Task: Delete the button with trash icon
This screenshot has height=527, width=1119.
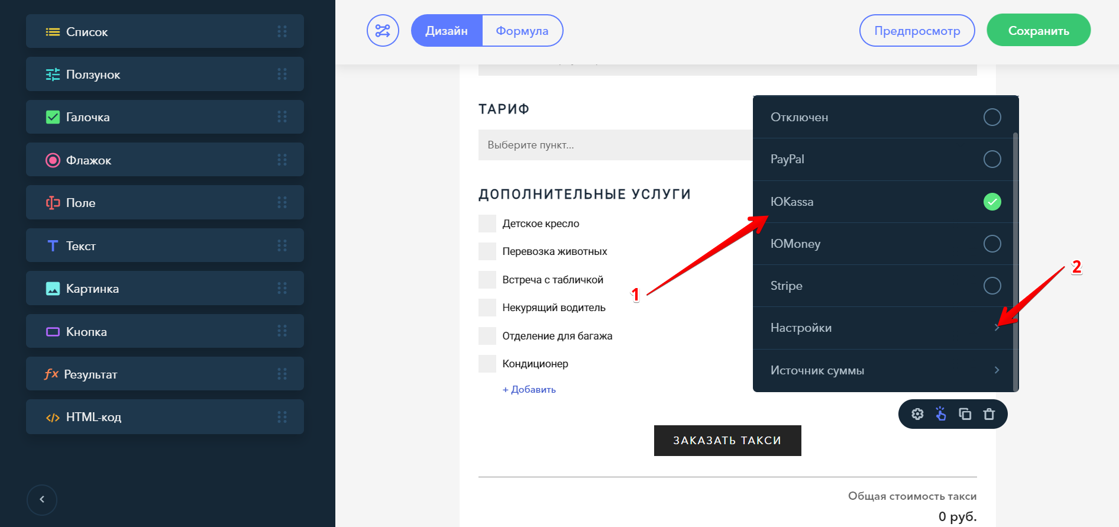Action: [989, 414]
